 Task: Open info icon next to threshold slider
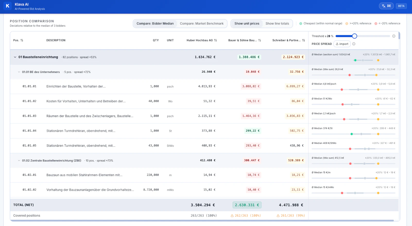pos(394,36)
